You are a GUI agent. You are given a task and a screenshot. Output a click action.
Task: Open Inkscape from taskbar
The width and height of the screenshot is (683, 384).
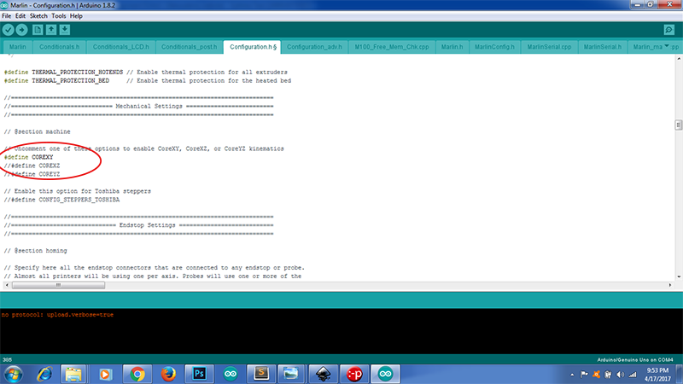click(324, 375)
